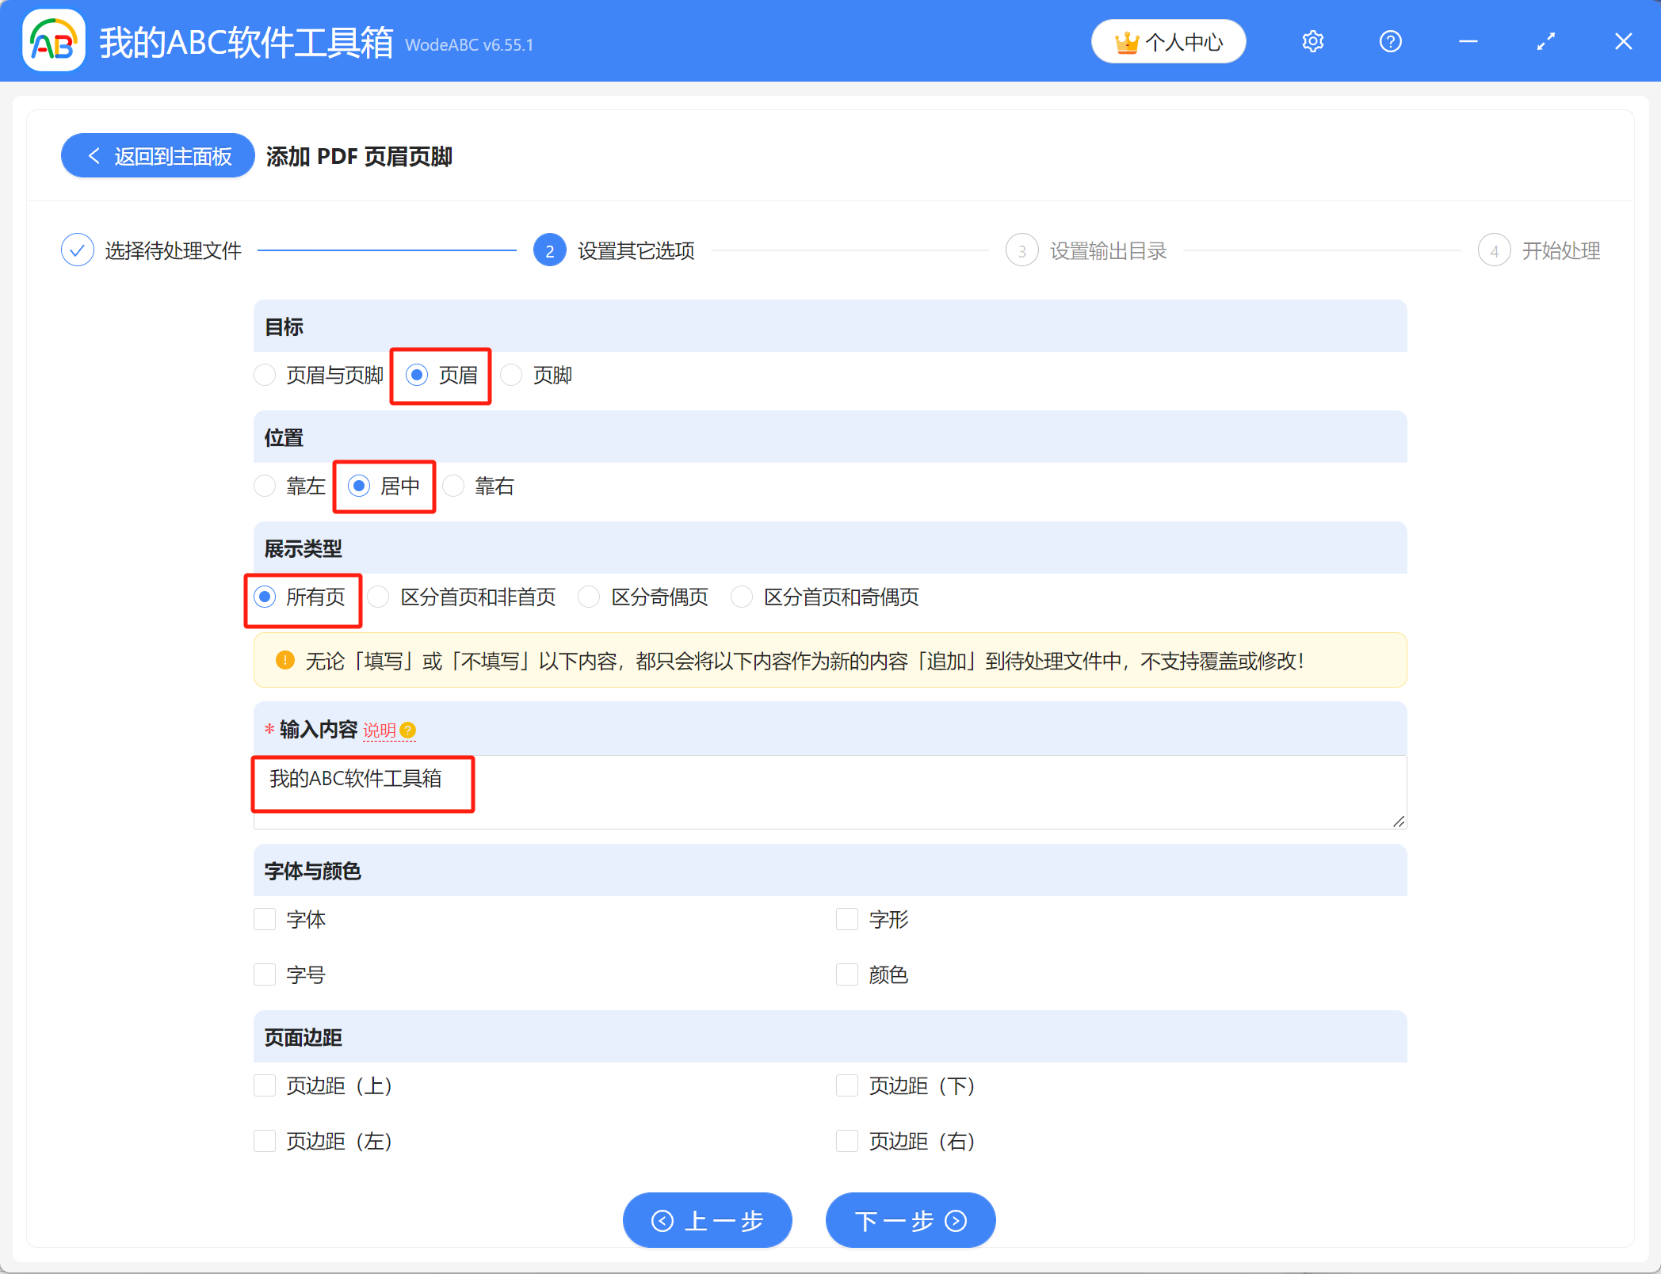The height and width of the screenshot is (1274, 1661).
Task: Click the settings gear icon
Action: tap(1313, 41)
